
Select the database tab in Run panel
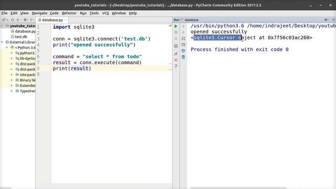tap(191, 20)
